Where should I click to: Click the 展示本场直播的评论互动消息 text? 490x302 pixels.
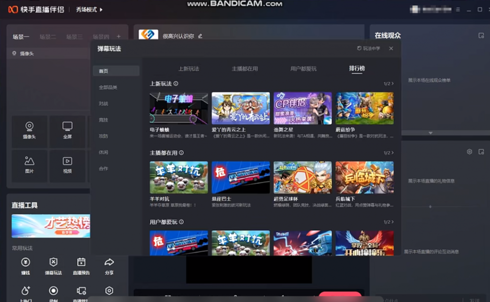(x=431, y=252)
